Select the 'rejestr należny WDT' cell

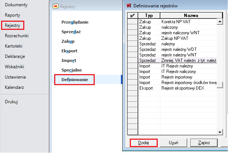point(188,49)
